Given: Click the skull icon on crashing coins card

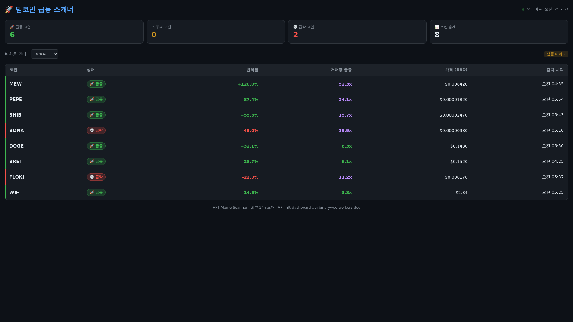Looking at the screenshot, I should pyautogui.click(x=295, y=27).
